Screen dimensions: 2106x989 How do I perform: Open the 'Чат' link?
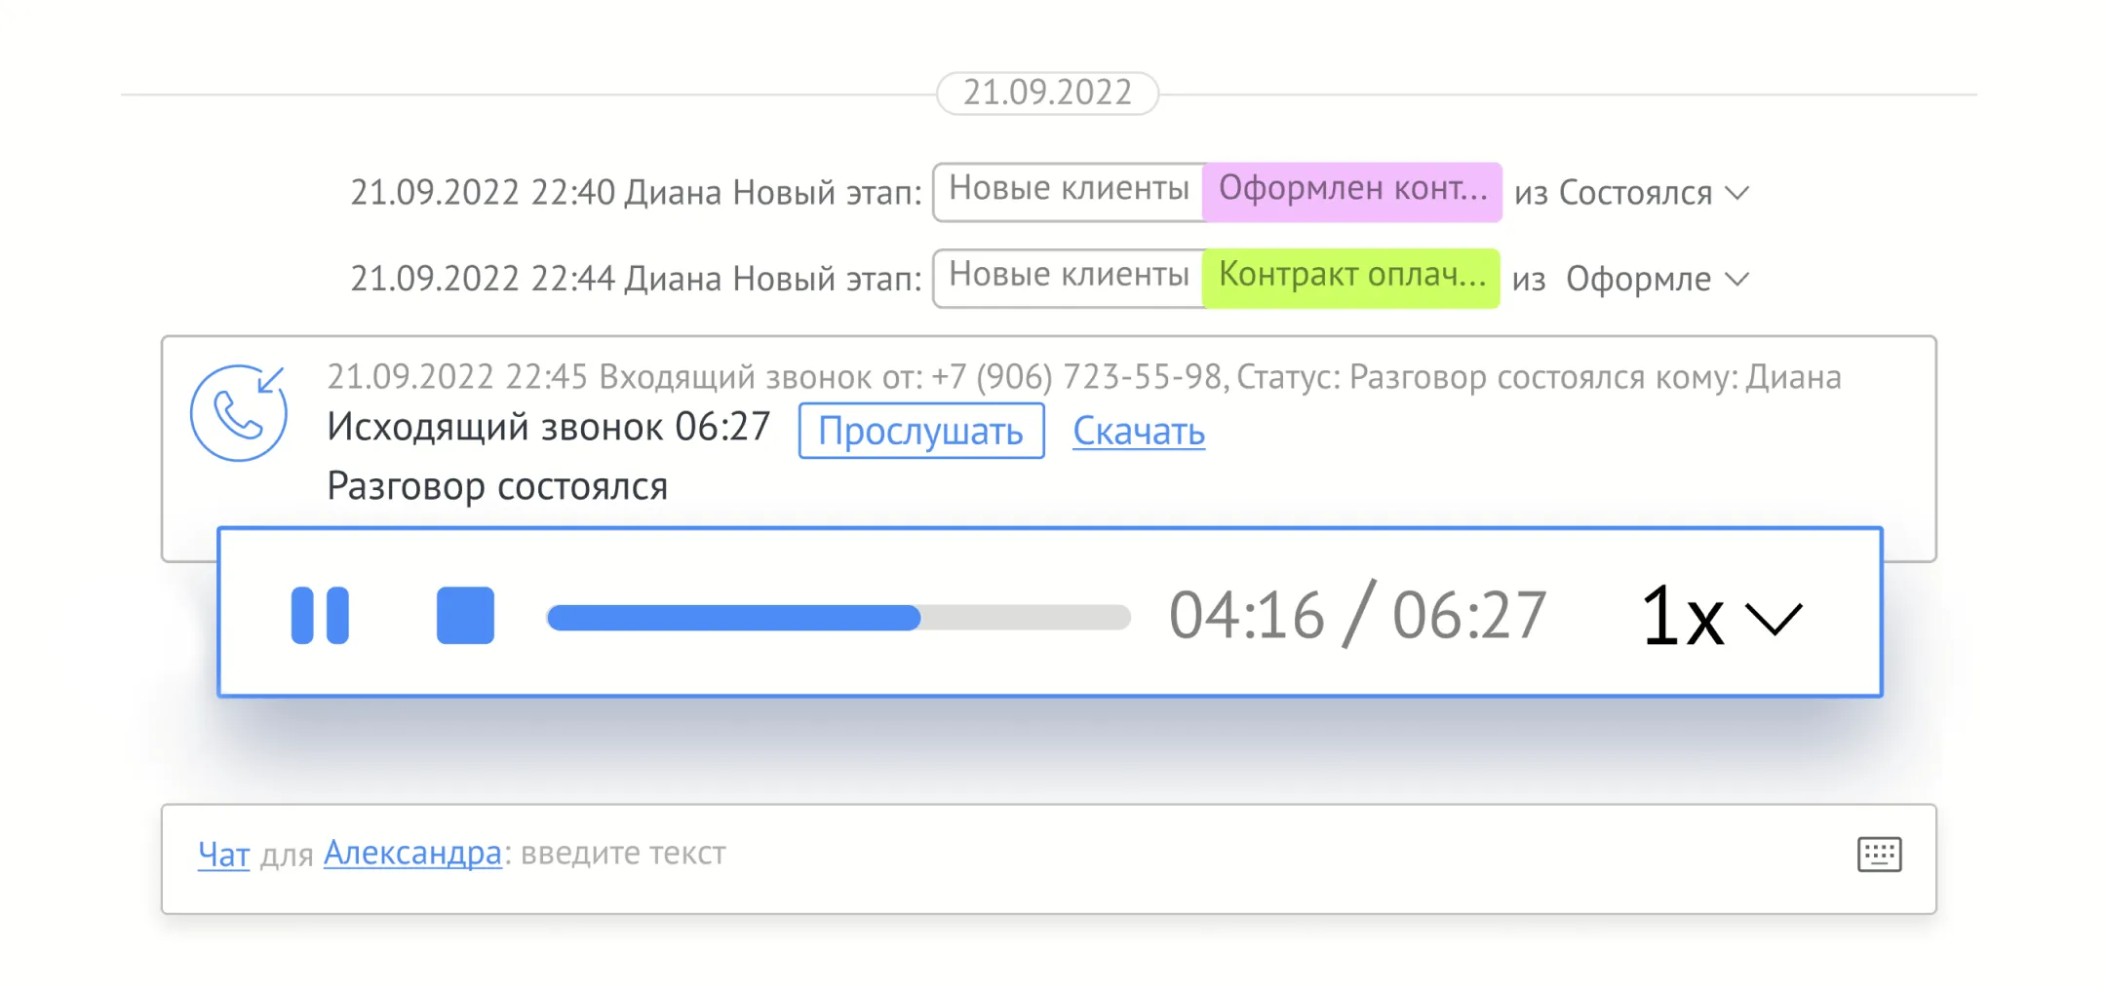pos(222,854)
